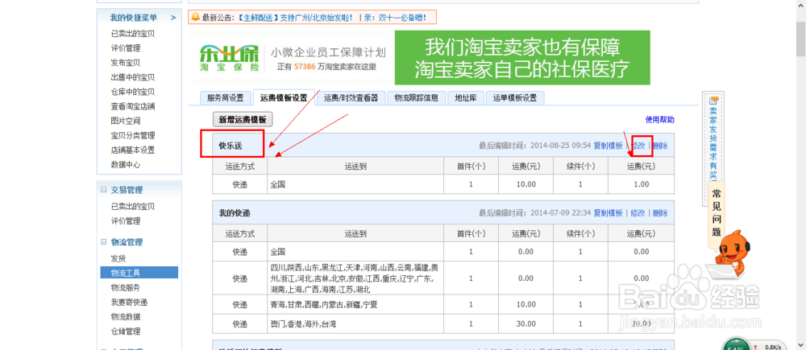Click 57386 seller count text
Viewport: 806px width, 350px height.
click(305, 66)
